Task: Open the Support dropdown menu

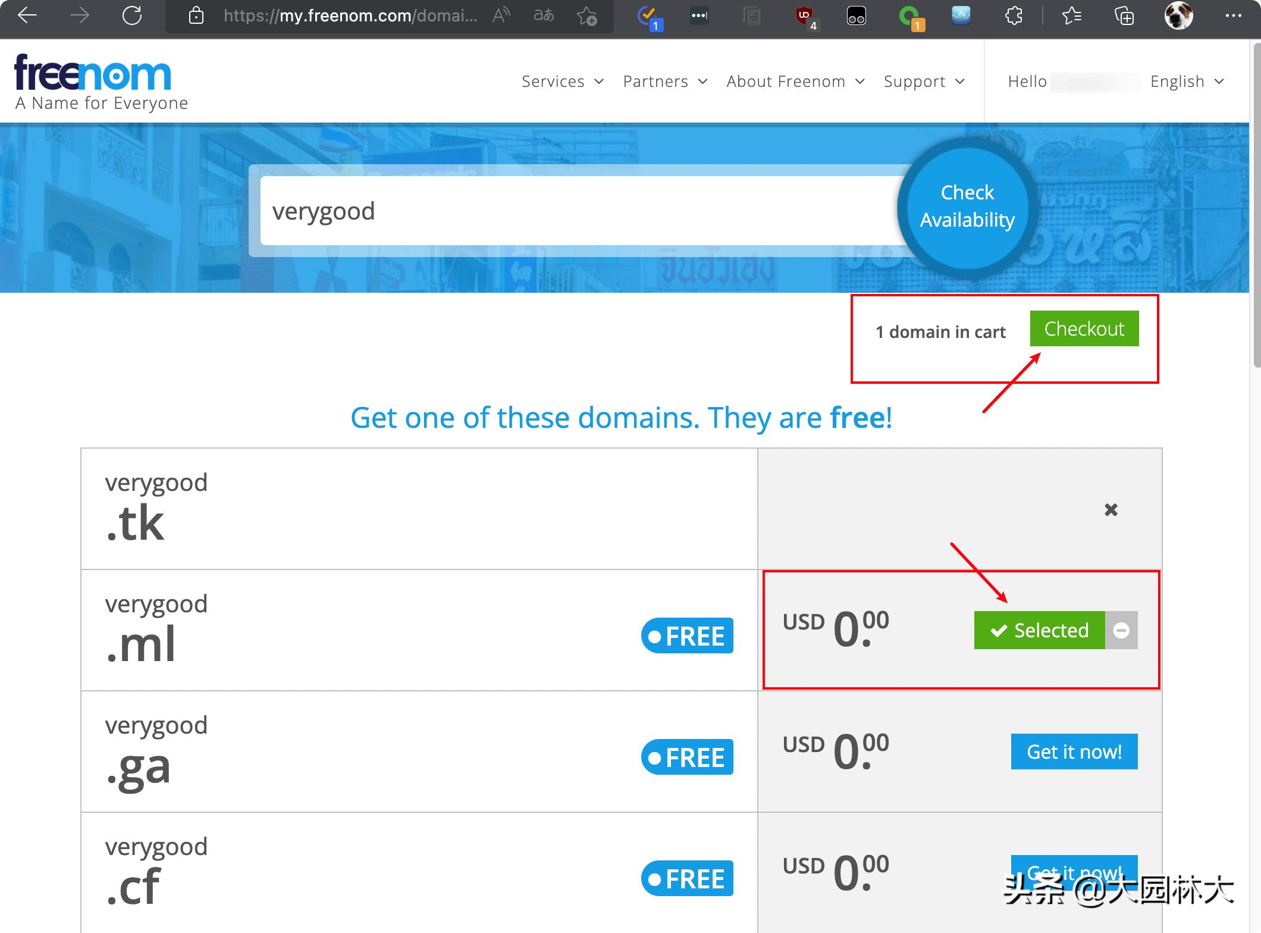Action: [x=924, y=82]
